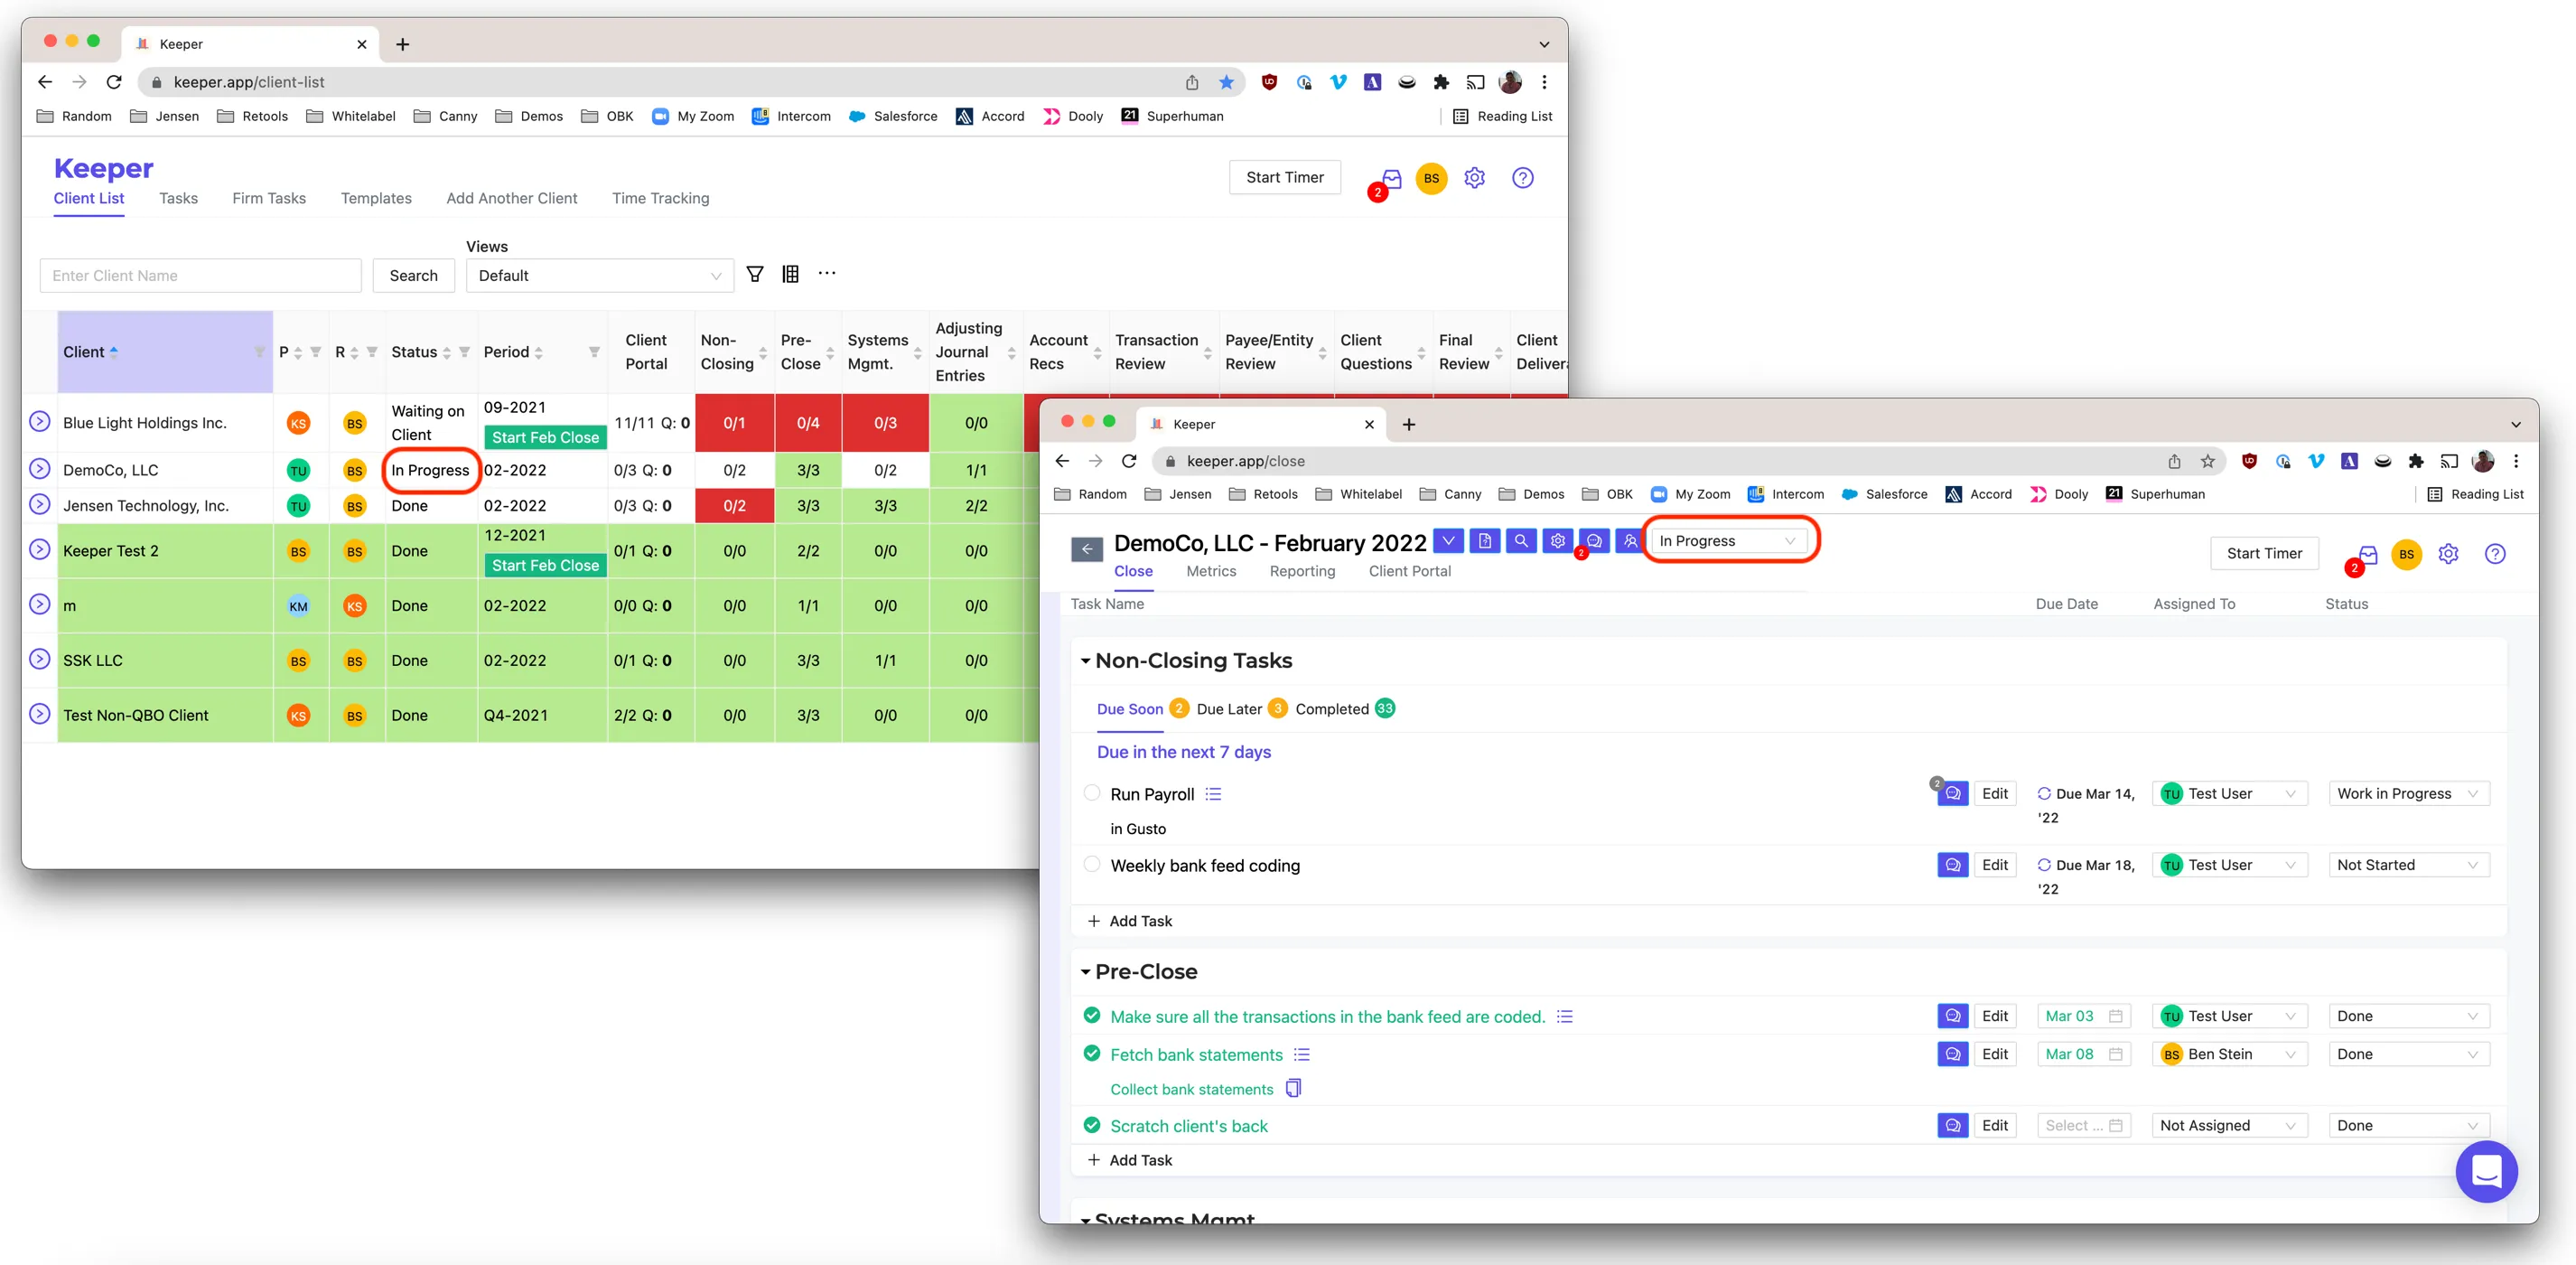The image size is (2576, 1265).
Task: Mark Weekly bank feed coding complete circle
Action: [1092, 864]
